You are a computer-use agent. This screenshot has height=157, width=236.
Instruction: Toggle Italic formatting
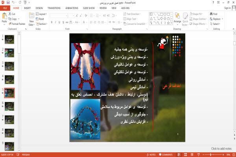(x=55, y=22)
